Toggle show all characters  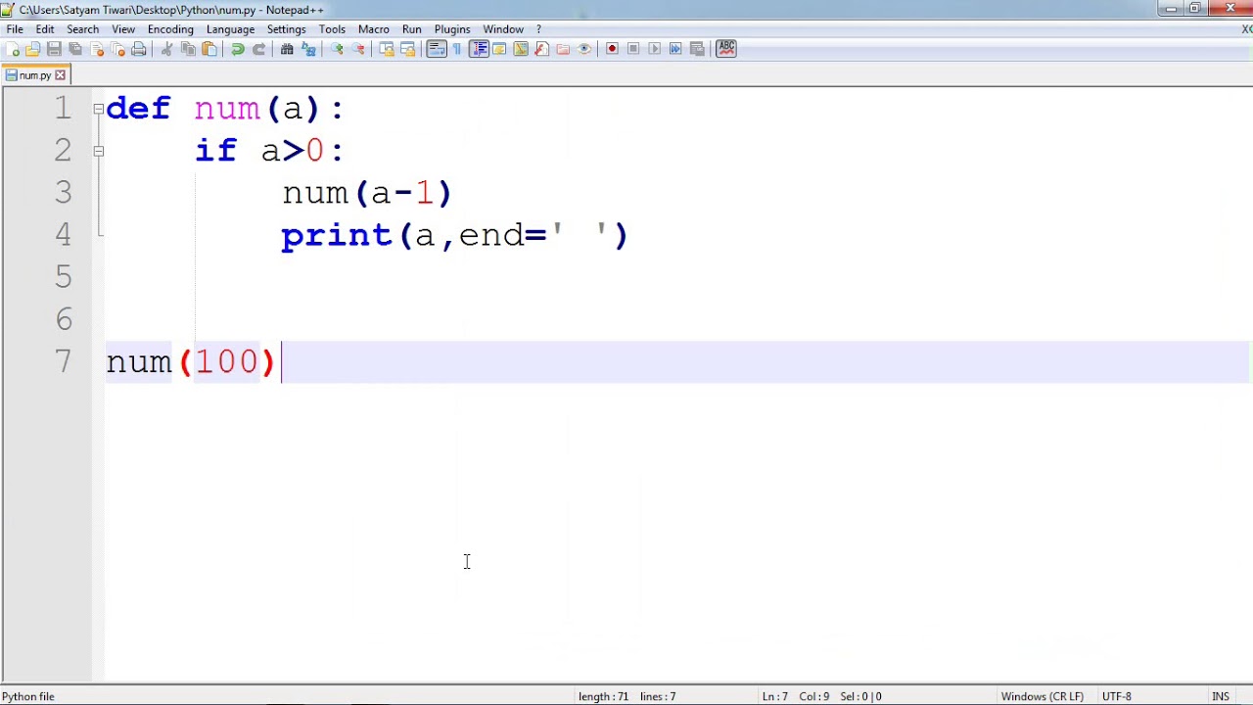456,49
